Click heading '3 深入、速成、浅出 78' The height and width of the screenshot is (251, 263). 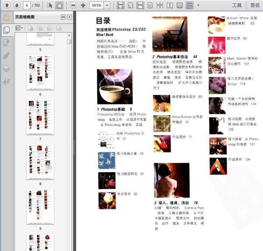click(x=176, y=203)
